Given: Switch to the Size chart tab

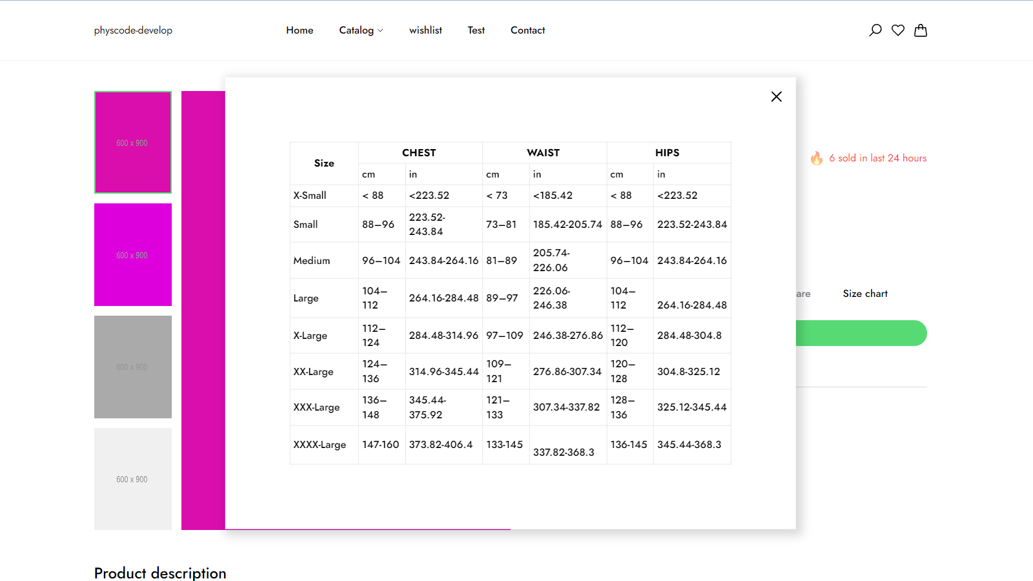Looking at the screenshot, I should pos(864,293).
